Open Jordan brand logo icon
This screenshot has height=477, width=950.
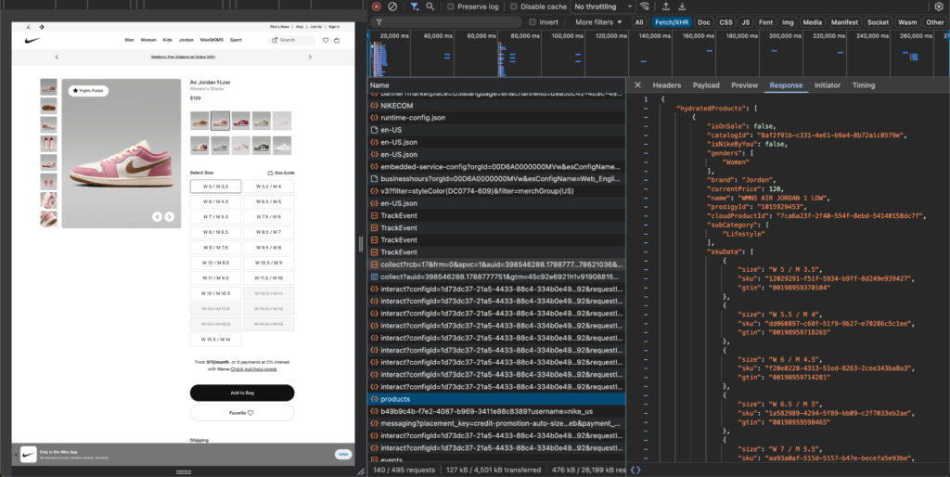pyautogui.click(x=29, y=27)
